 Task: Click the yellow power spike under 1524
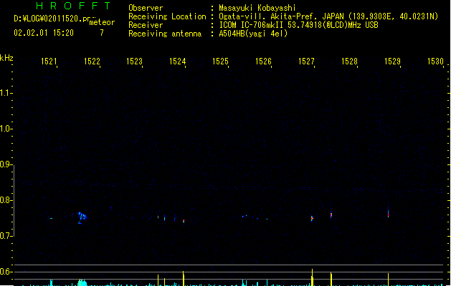pyautogui.click(x=184, y=278)
